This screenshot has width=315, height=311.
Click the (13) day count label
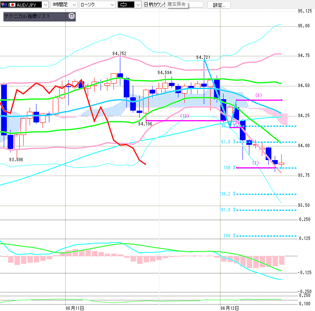(184, 116)
